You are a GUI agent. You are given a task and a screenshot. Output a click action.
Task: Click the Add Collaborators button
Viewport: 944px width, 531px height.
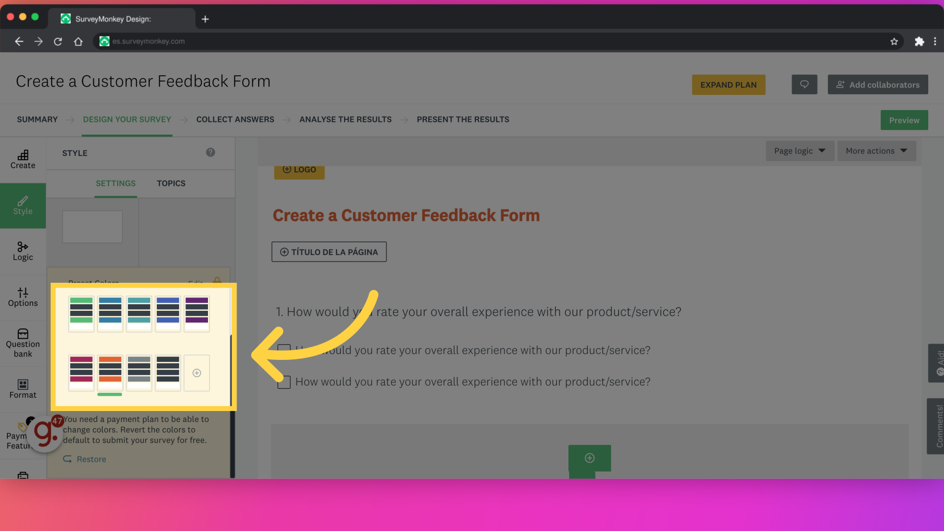[879, 84]
